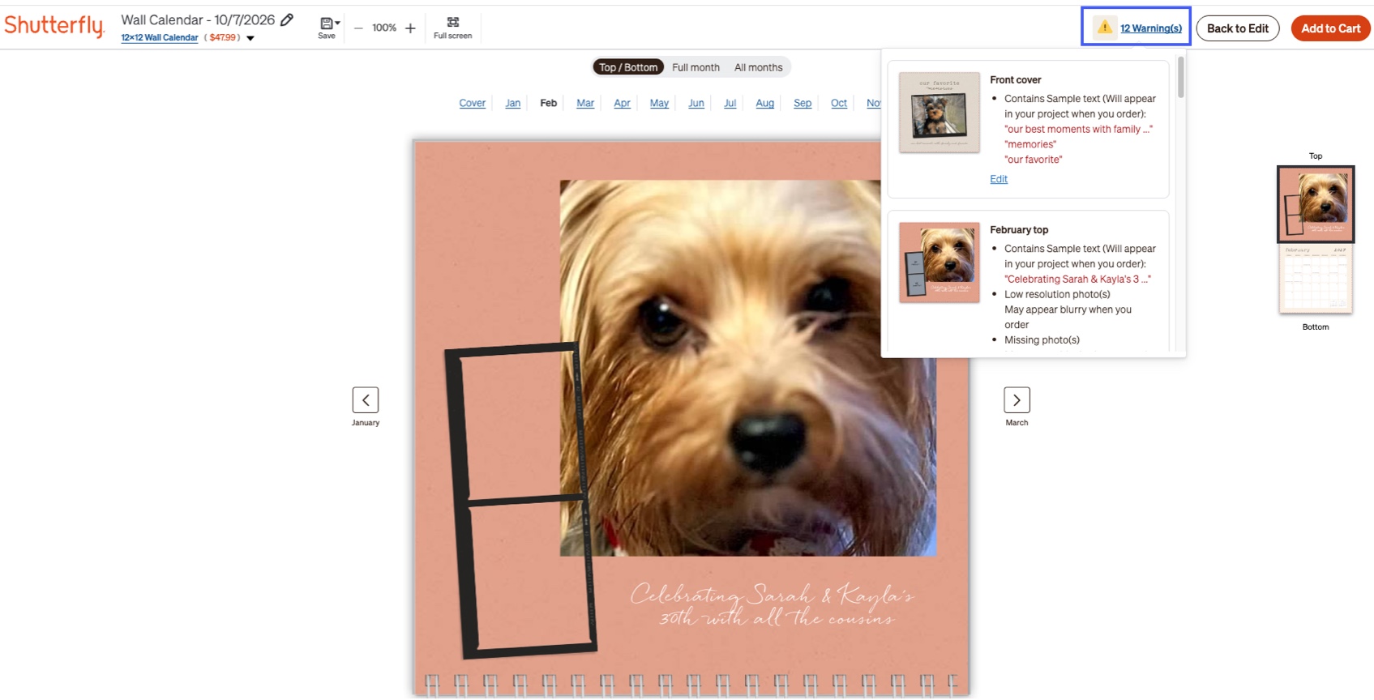Jump to the Mar page

[585, 103]
